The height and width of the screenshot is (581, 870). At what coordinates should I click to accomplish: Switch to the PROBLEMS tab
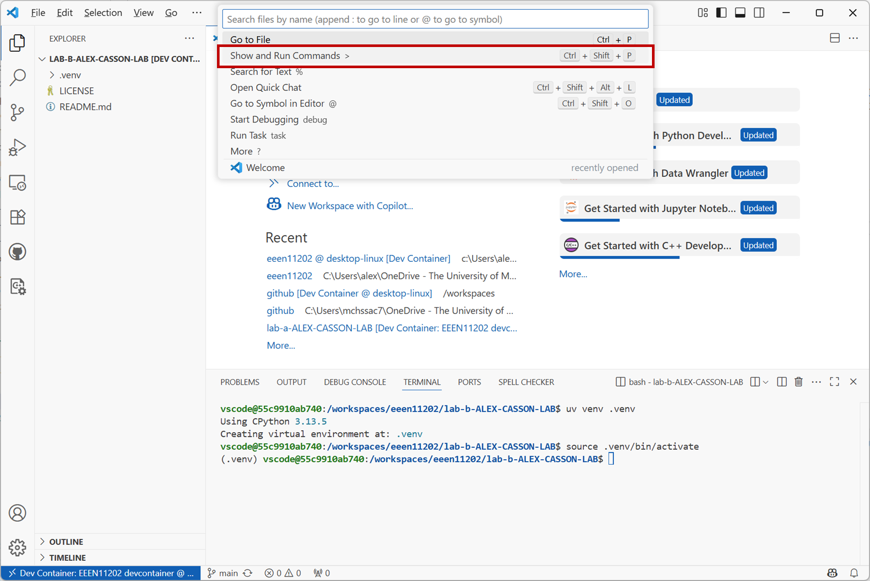240,382
